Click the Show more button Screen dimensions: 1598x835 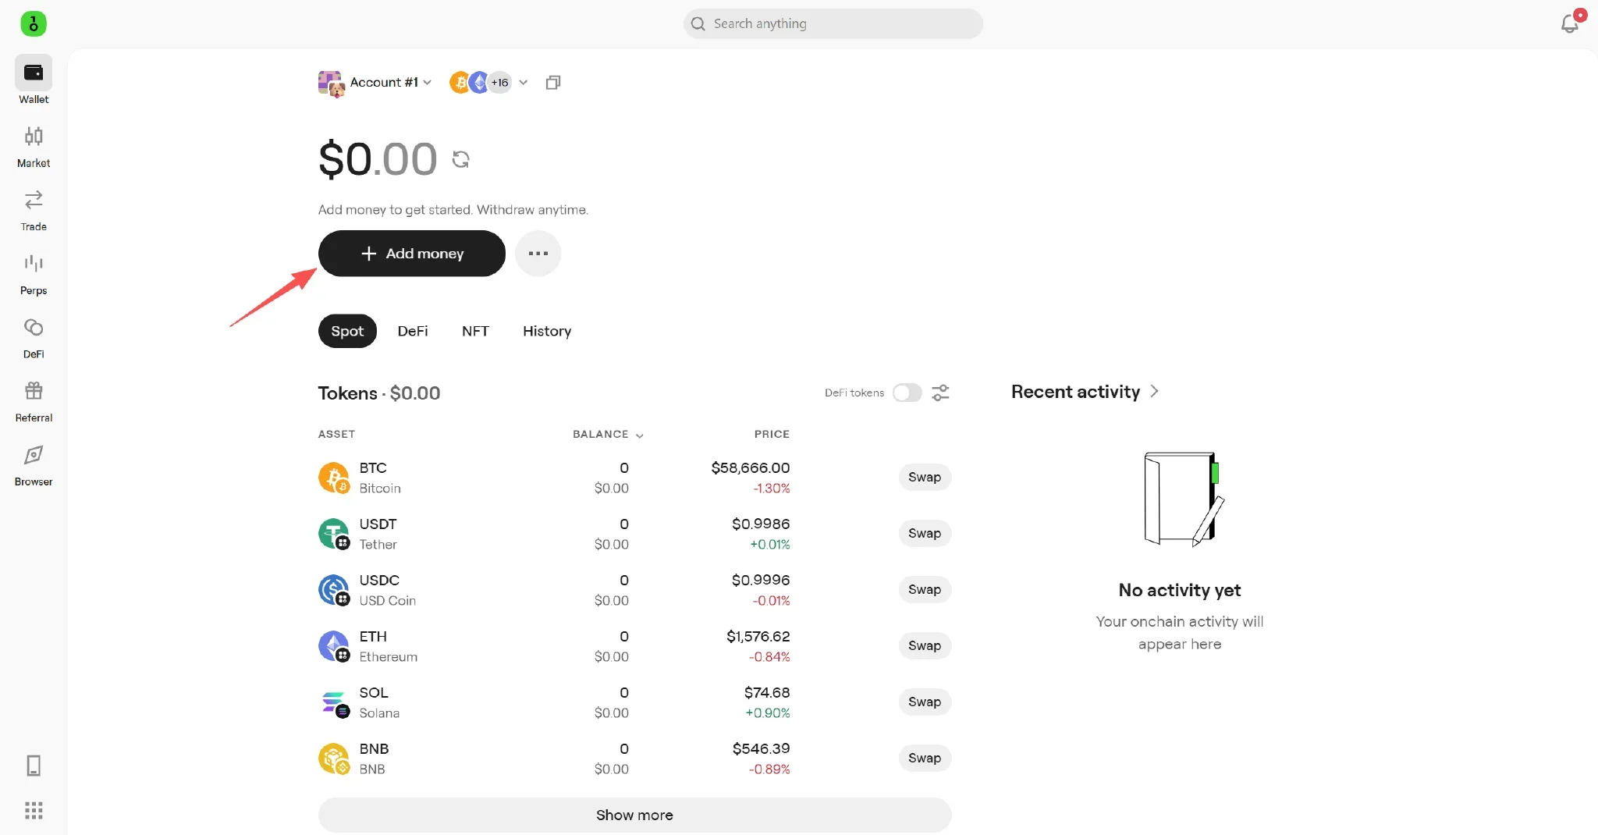(634, 815)
